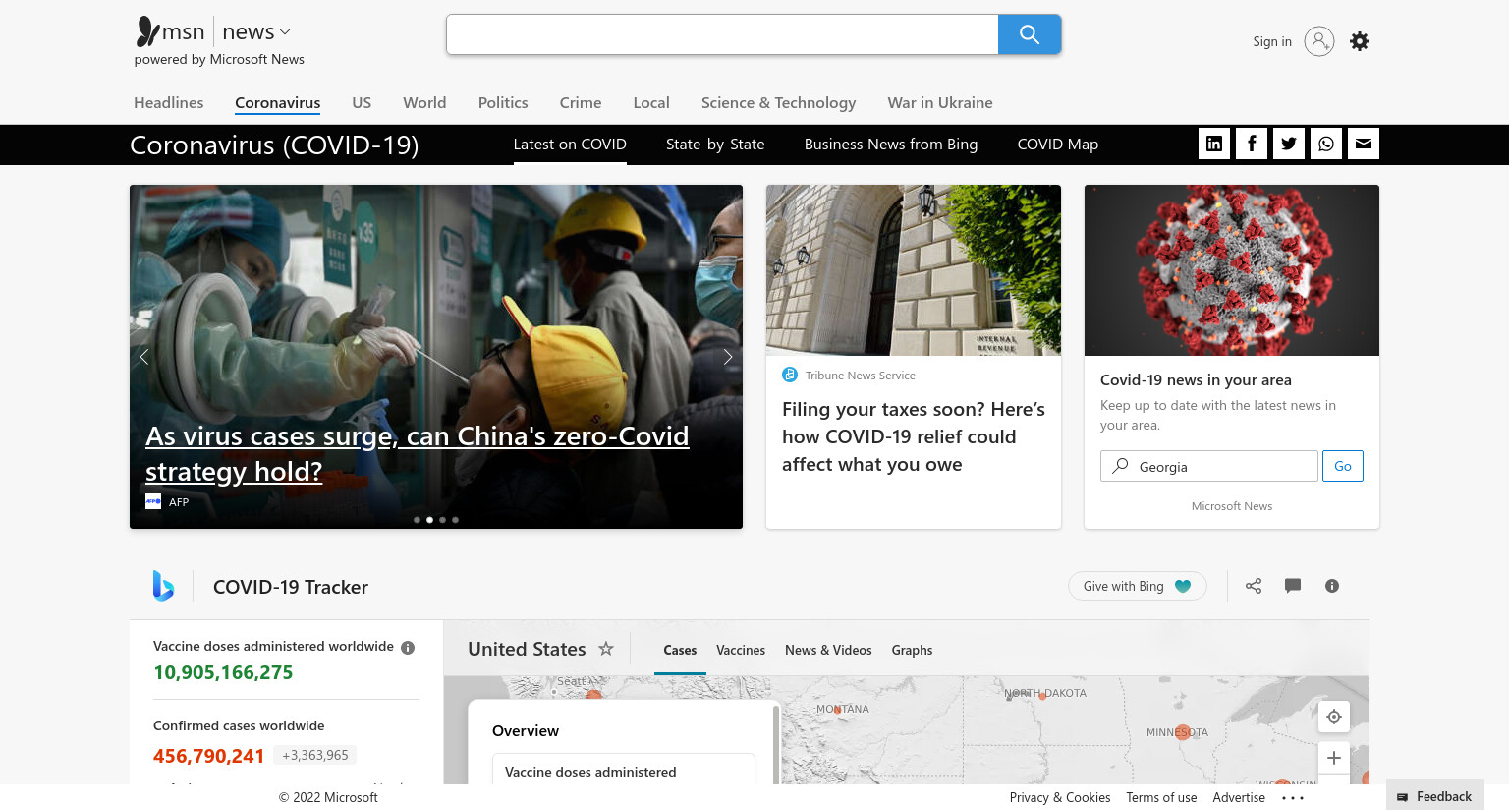Image resolution: width=1509 pixels, height=810 pixels.
Task: Open the tracker info icon
Action: (x=1332, y=586)
